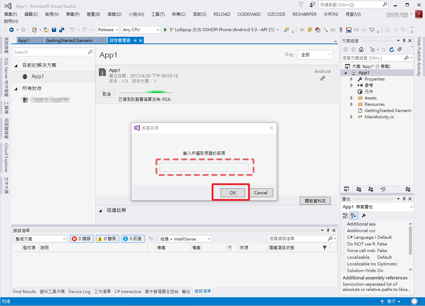
Task: Click Alphabetical sort icon in Properties panel
Action: point(353,216)
